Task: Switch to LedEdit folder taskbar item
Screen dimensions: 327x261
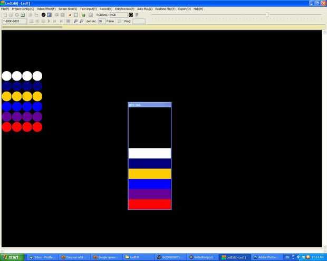Action: click(x=138, y=257)
